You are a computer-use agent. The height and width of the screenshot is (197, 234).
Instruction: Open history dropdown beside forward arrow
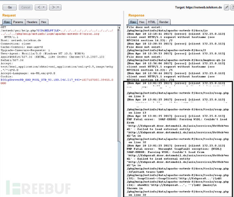pyautogui.click(x=58, y=7)
